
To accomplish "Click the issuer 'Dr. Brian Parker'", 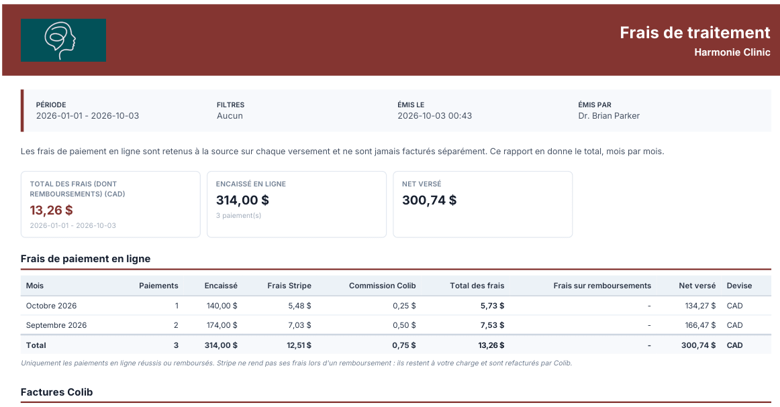I will click(609, 116).
